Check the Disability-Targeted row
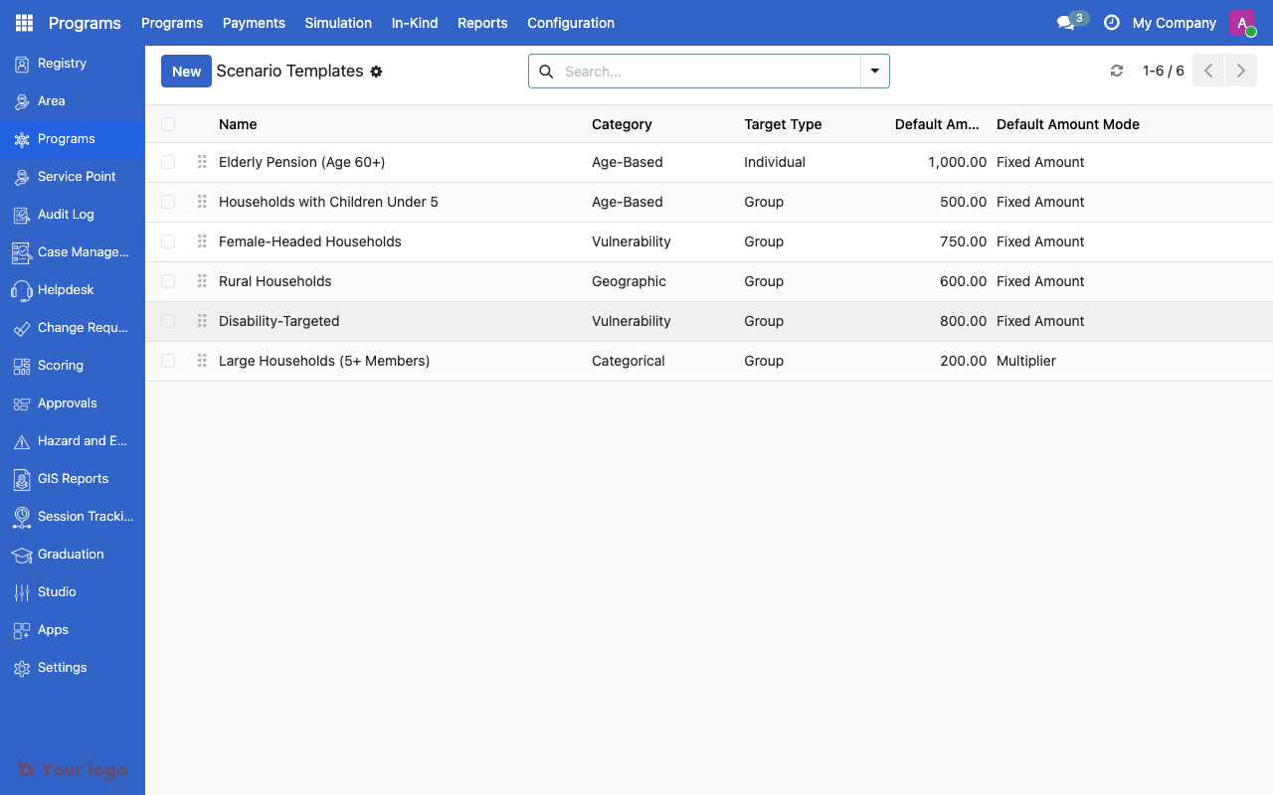This screenshot has height=795, width=1273. point(168,321)
